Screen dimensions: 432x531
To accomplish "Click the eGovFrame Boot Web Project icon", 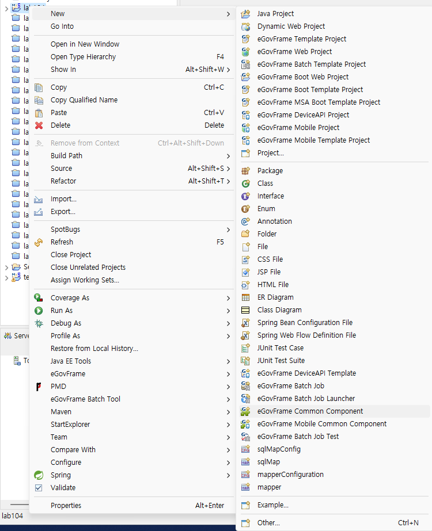I will (x=245, y=77).
